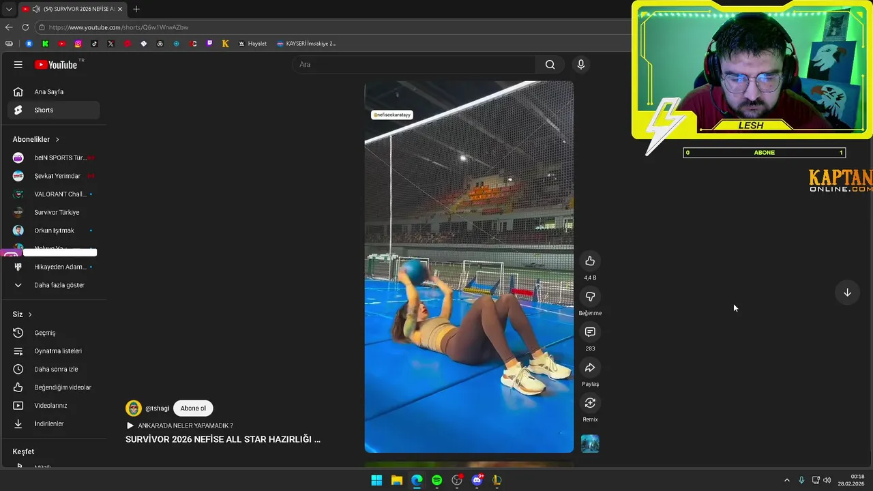Open the volume control in system tray
This screenshot has width=873, height=491.
[x=827, y=480]
